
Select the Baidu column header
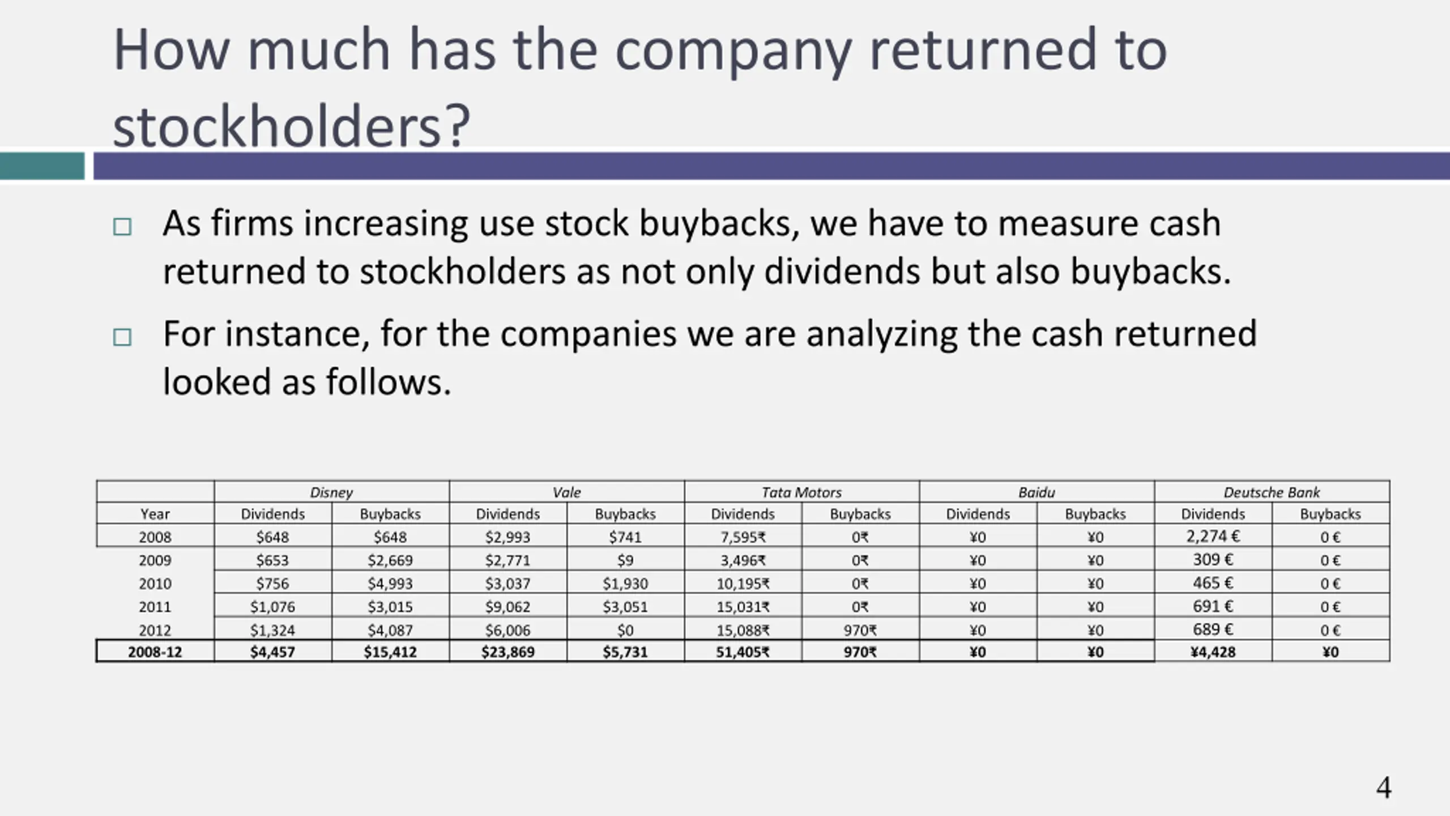tap(1037, 492)
